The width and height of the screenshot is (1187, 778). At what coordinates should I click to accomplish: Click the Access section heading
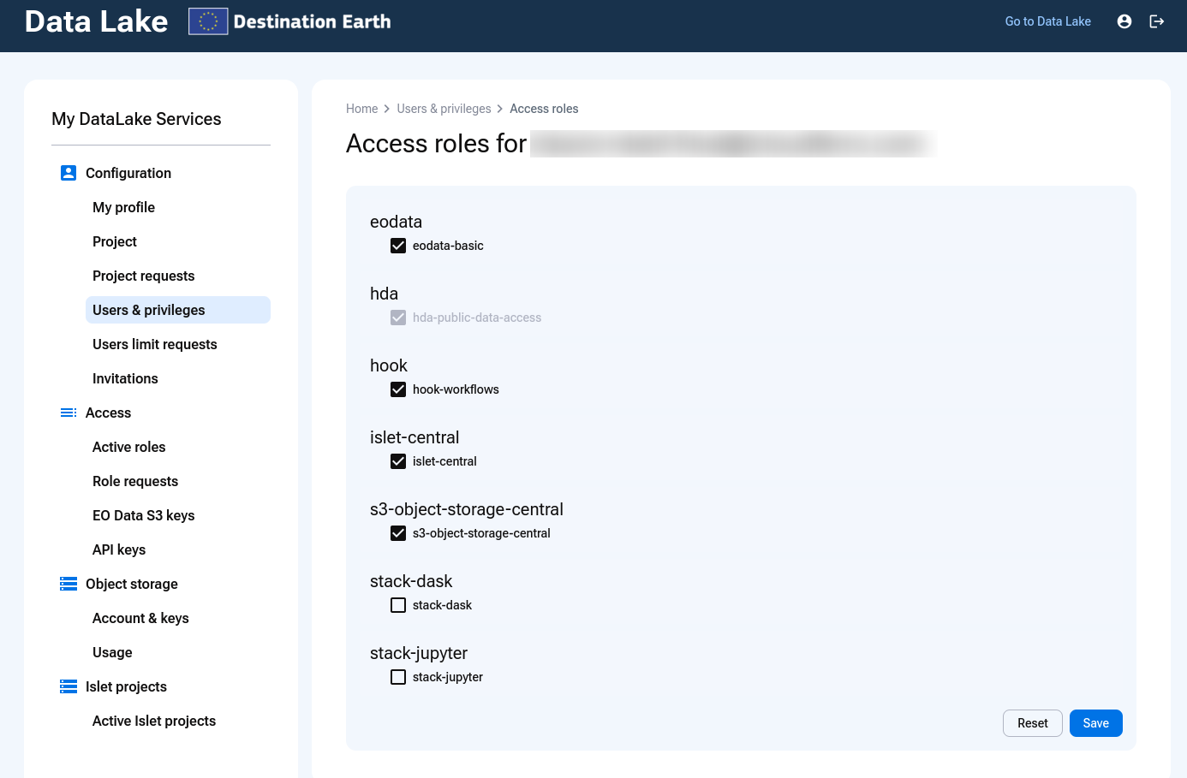click(x=108, y=413)
